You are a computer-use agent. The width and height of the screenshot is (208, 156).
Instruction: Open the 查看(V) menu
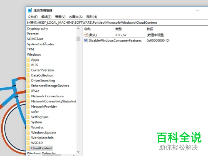60,17
